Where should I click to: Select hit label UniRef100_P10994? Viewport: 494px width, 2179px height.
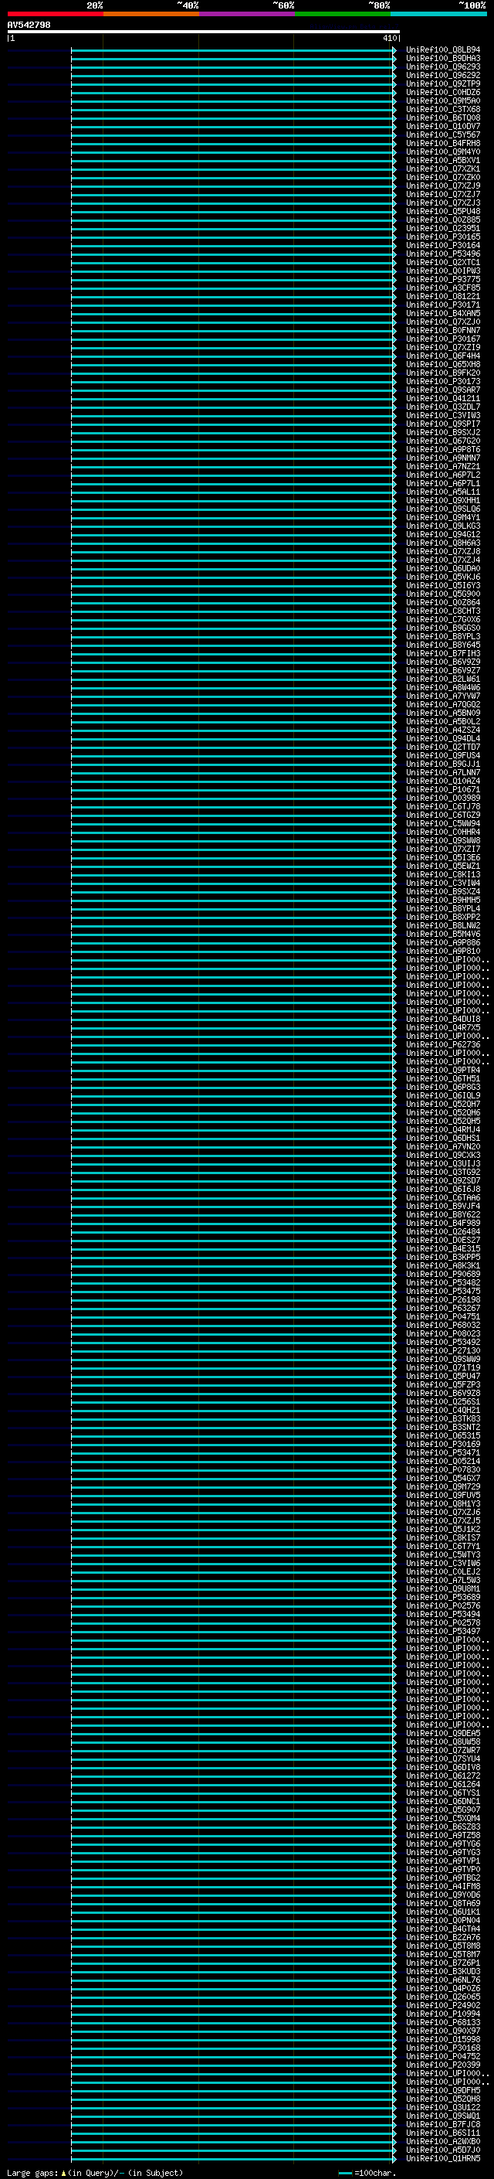point(442,2014)
